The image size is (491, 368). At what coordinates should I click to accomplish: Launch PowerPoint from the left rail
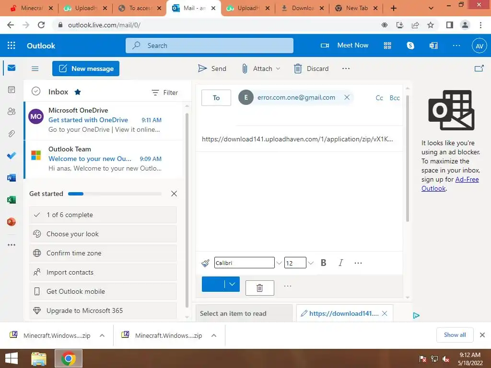pyautogui.click(x=12, y=222)
